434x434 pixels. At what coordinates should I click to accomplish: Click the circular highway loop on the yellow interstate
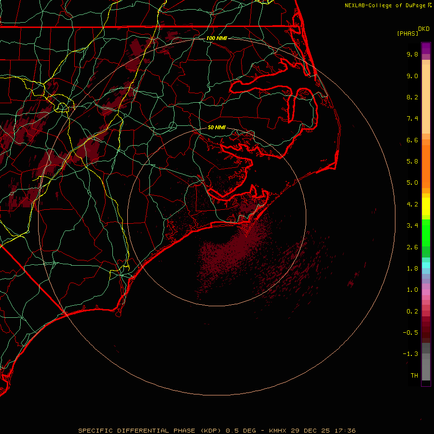coord(62,107)
